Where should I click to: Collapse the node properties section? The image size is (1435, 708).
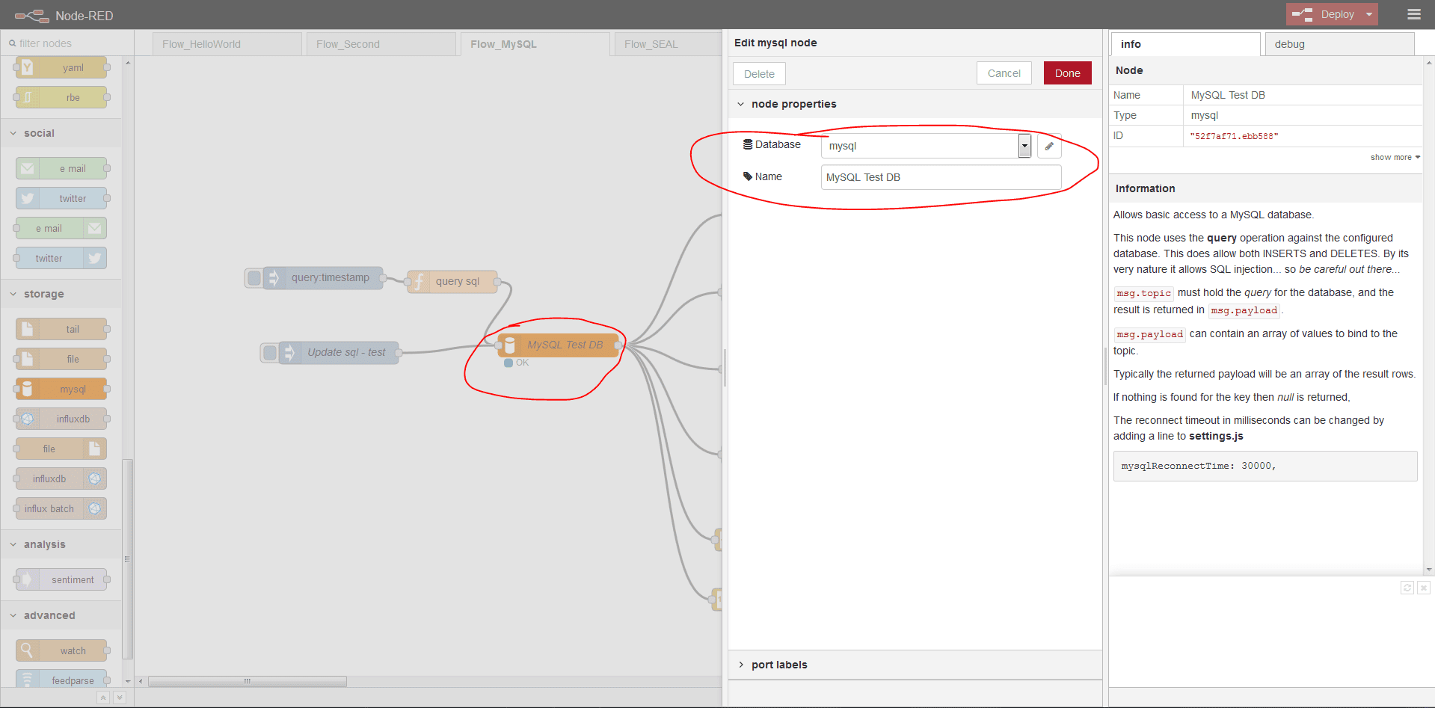(793, 104)
